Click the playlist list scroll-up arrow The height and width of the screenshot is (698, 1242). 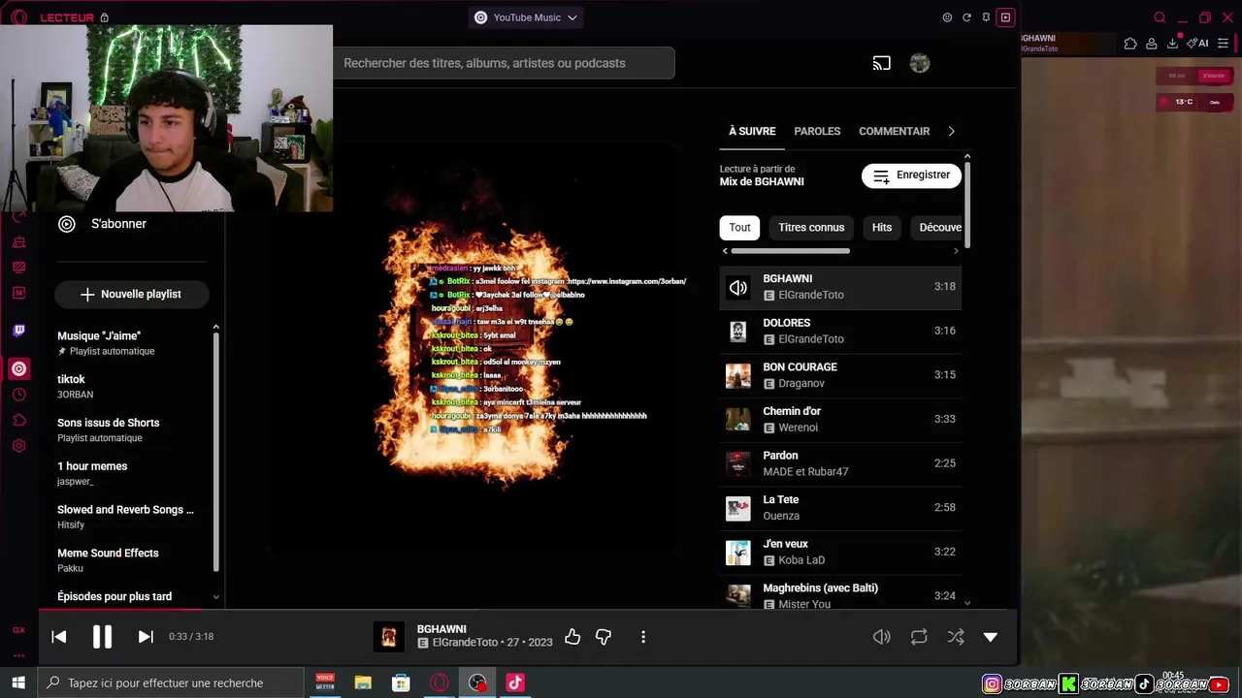pyautogui.click(x=215, y=328)
